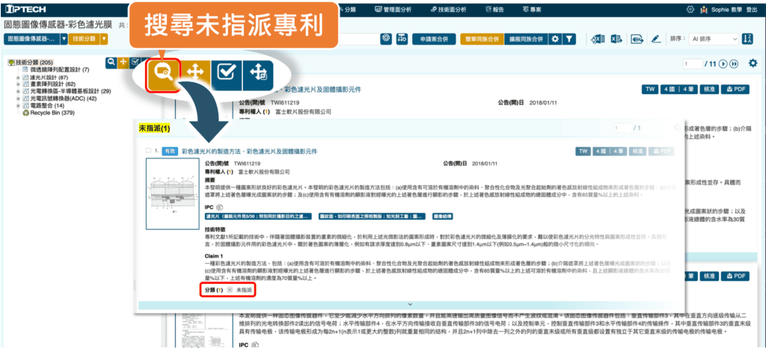Open the list settings gear icon
The height and width of the screenshot is (348, 766).
[753, 64]
